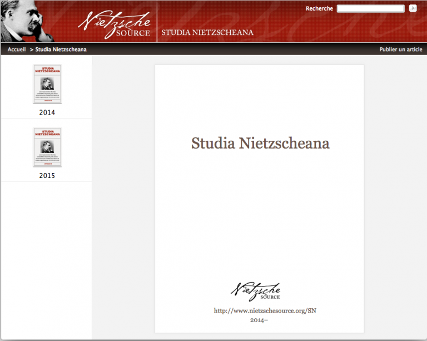Click the large Studia Nietzscheana cover title
Image resolution: width=427 pixels, height=341 pixels.
point(260,144)
